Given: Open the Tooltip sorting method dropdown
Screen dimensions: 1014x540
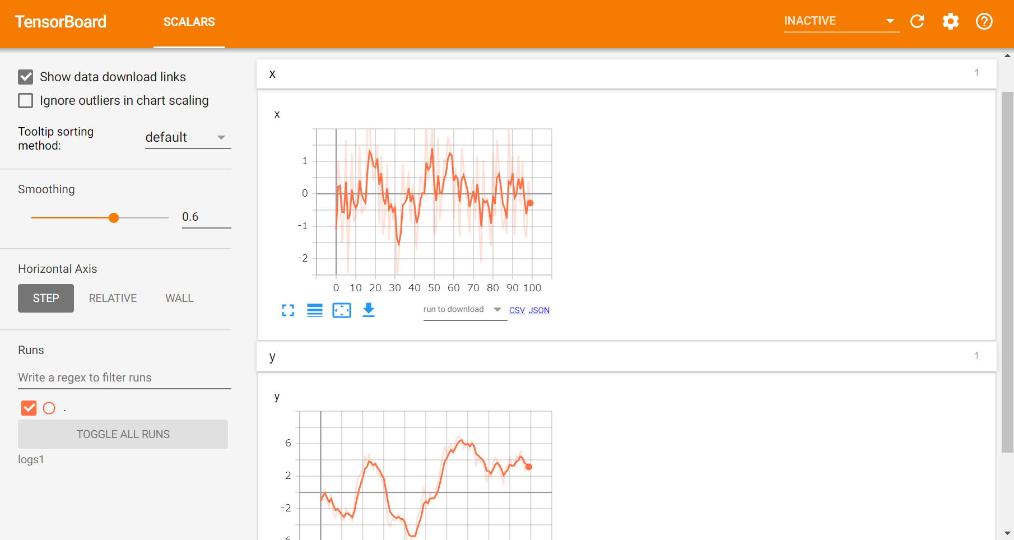Looking at the screenshot, I should (x=187, y=137).
